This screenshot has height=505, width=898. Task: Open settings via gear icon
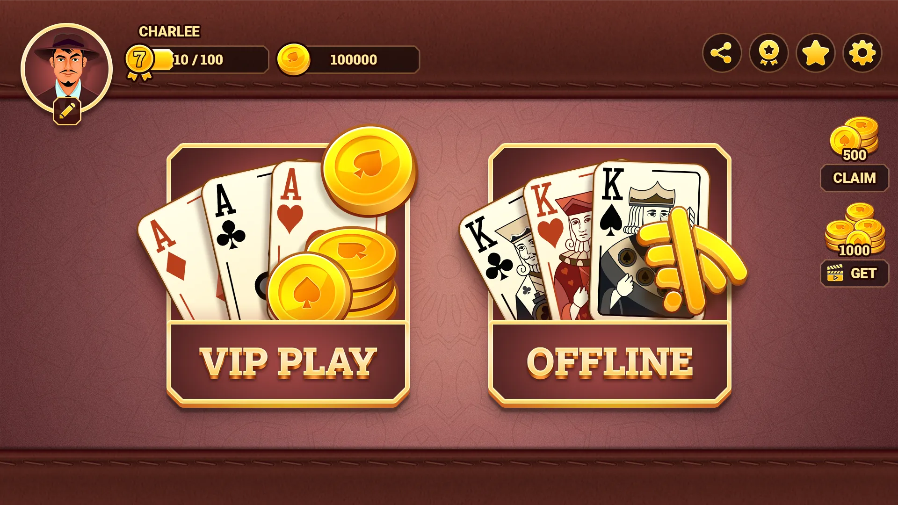tap(862, 53)
